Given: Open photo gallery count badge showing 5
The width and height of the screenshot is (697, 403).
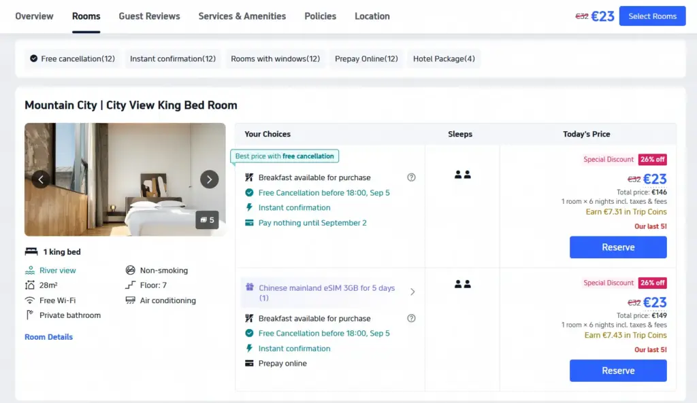Looking at the screenshot, I should point(207,220).
